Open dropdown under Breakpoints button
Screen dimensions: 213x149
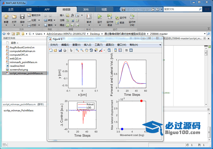pyautogui.click(x=89, y=25)
